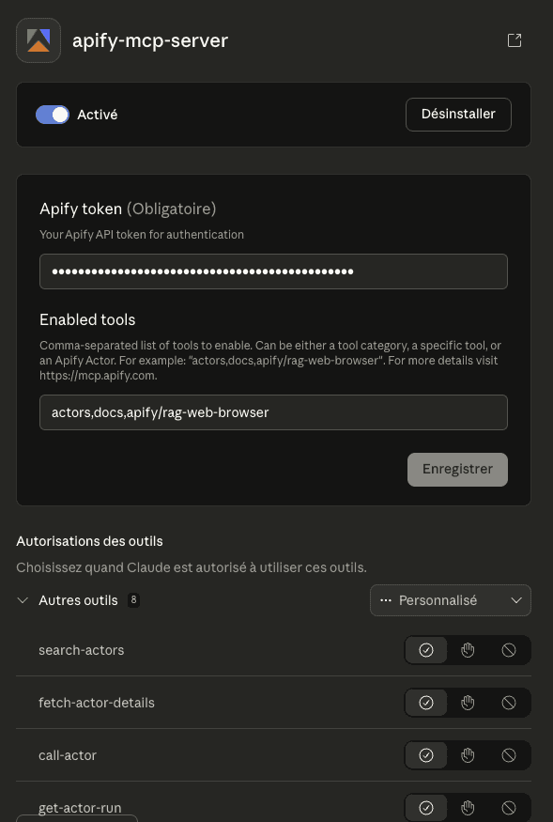Select always allow for fetch-actor-details

[426, 703]
